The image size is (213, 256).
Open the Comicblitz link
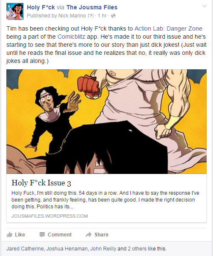tap(71, 37)
